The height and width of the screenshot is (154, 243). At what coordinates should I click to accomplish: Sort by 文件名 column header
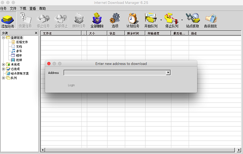[x=61, y=33]
